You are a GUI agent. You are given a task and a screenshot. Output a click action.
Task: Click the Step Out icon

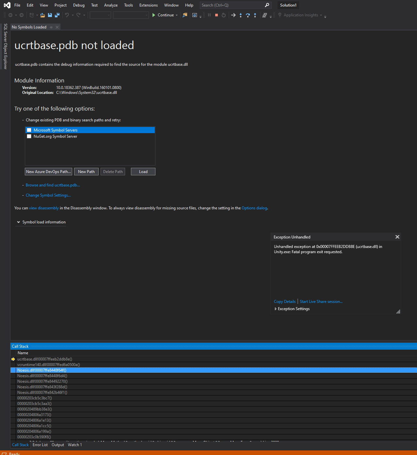click(255, 15)
